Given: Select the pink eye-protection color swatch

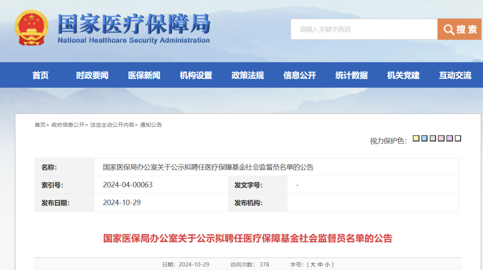Looking at the screenshot, I should [x=441, y=138].
